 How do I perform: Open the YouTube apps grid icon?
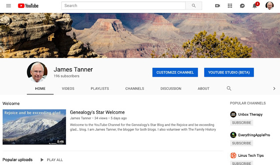tap(230, 6)
